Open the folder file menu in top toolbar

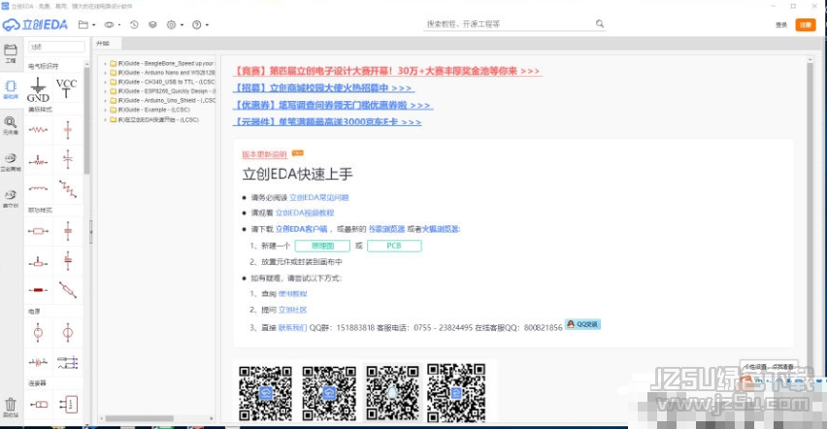click(86, 24)
